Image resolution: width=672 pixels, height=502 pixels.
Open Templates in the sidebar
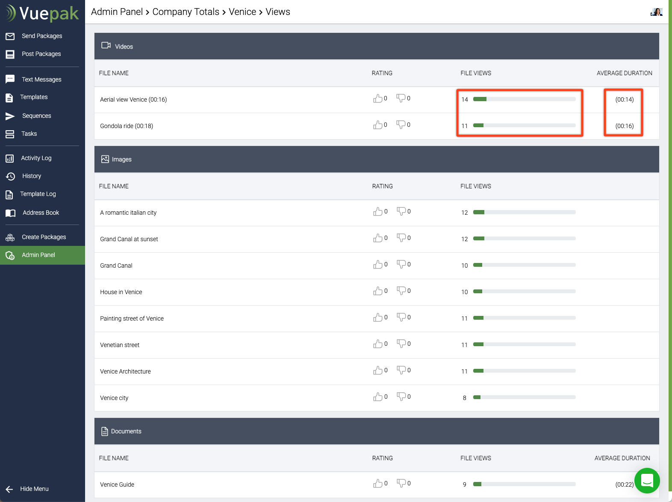34,97
